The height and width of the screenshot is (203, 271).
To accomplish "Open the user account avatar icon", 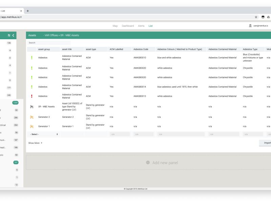I will point(250,26).
